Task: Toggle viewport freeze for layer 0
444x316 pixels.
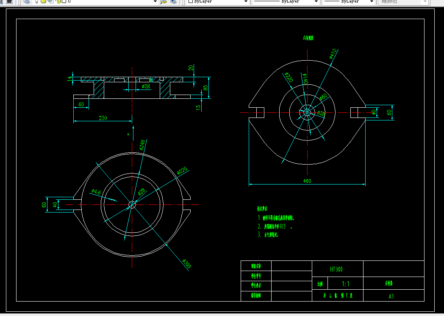Action: tap(51, 1)
